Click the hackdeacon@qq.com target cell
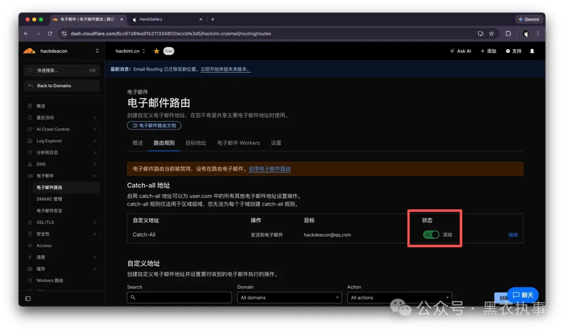564x331 pixels. pyautogui.click(x=327, y=235)
